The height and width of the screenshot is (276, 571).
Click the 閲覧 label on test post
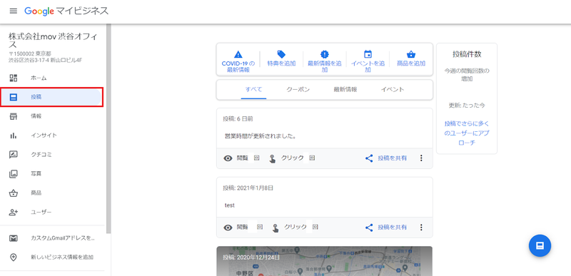coord(242,228)
